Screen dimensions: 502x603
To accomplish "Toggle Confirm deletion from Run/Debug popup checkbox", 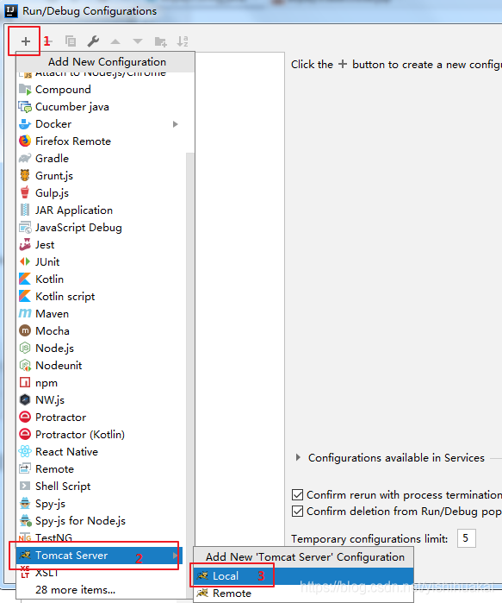I will pyautogui.click(x=297, y=511).
